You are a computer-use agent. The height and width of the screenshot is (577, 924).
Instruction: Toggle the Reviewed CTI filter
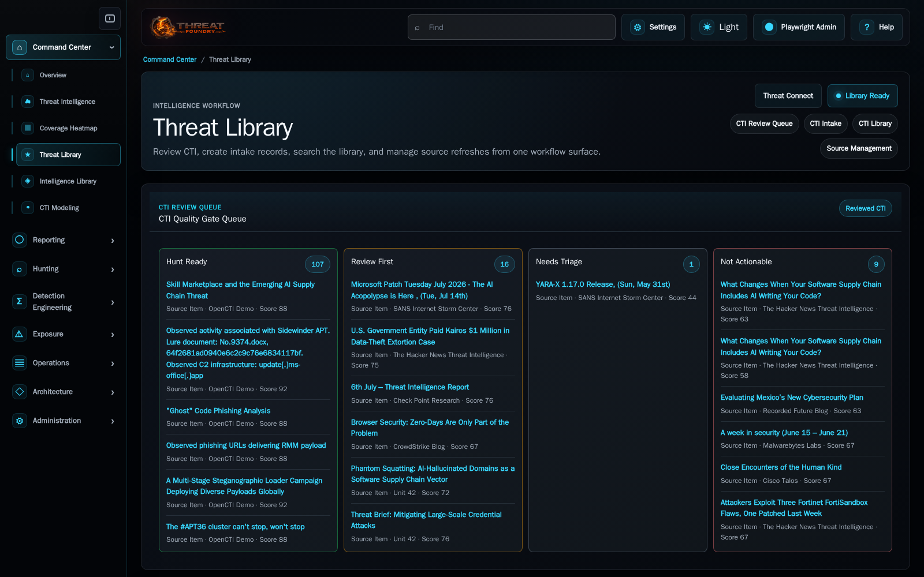(x=865, y=208)
